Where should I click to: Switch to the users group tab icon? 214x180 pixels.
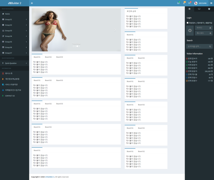click(x=209, y=9)
